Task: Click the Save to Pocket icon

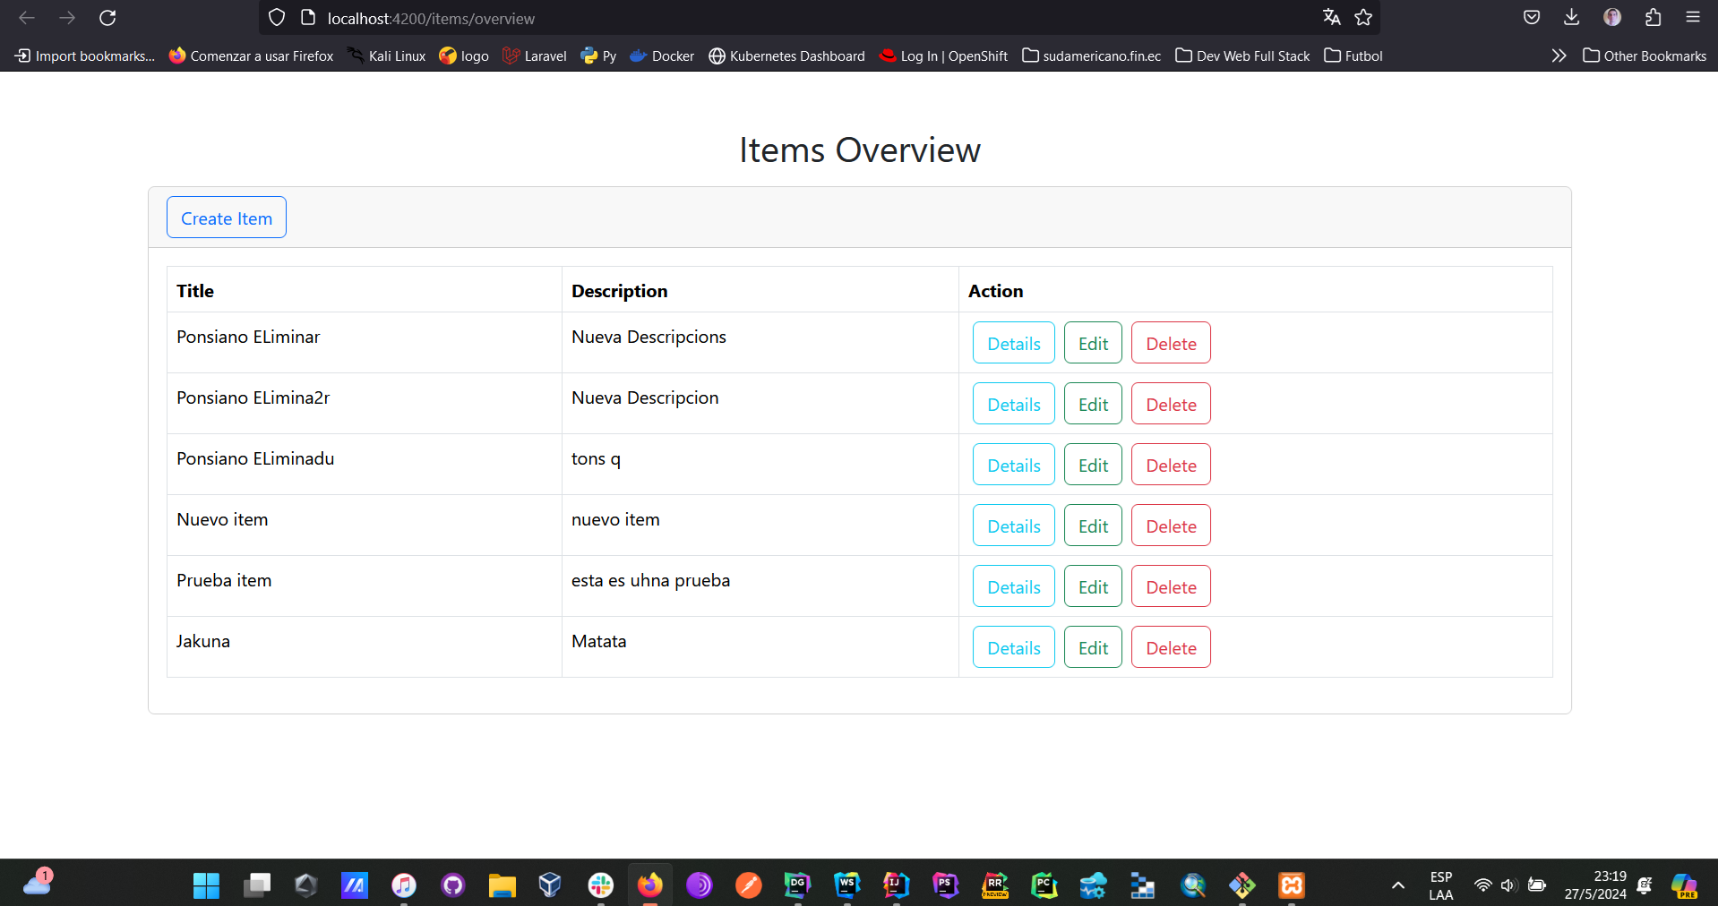Action: tap(1532, 18)
